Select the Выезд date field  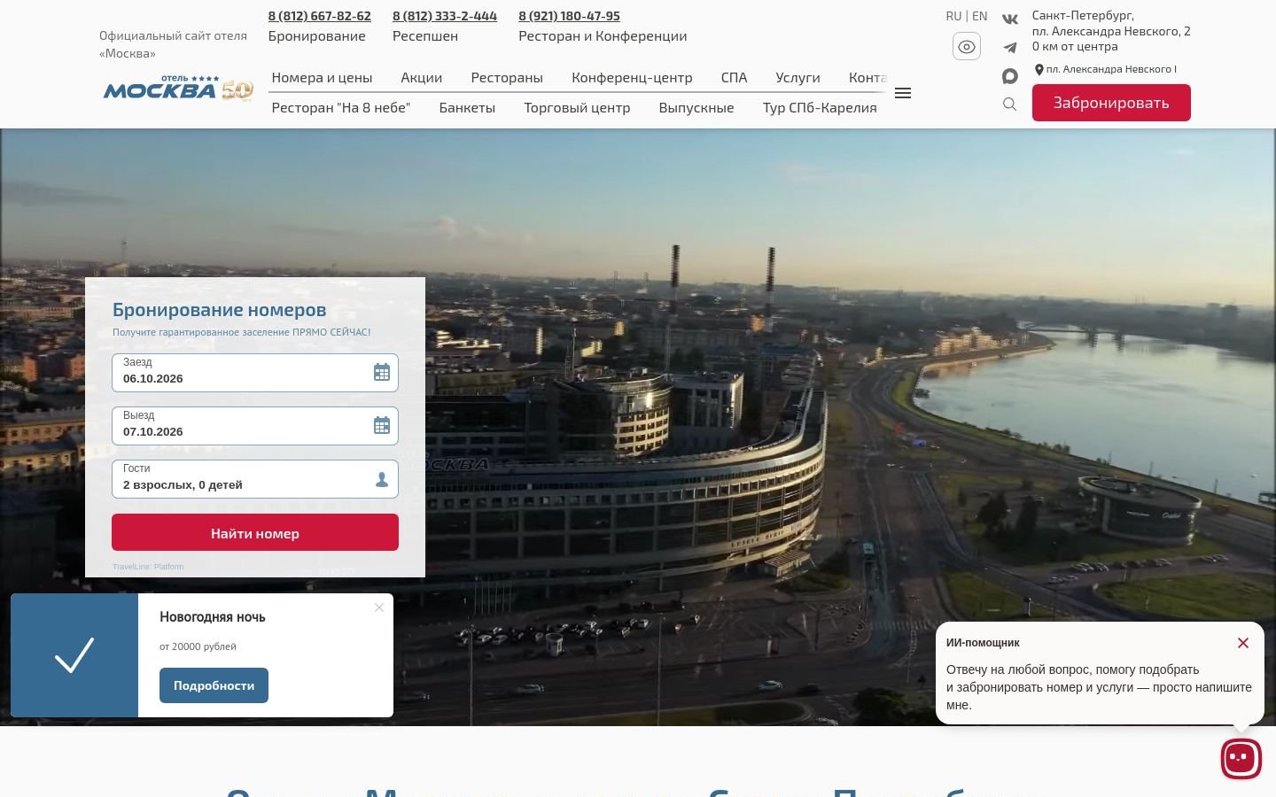pyautogui.click(x=255, y=425)
